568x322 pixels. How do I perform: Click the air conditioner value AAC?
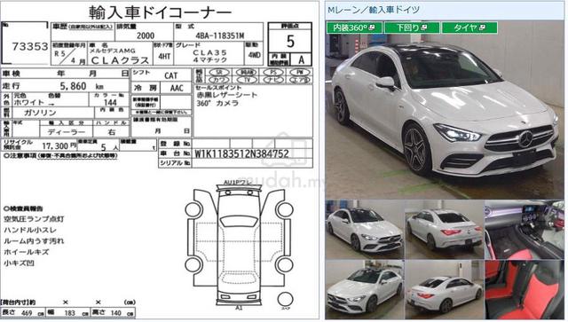pyautogui.click(x=177, y=88)
